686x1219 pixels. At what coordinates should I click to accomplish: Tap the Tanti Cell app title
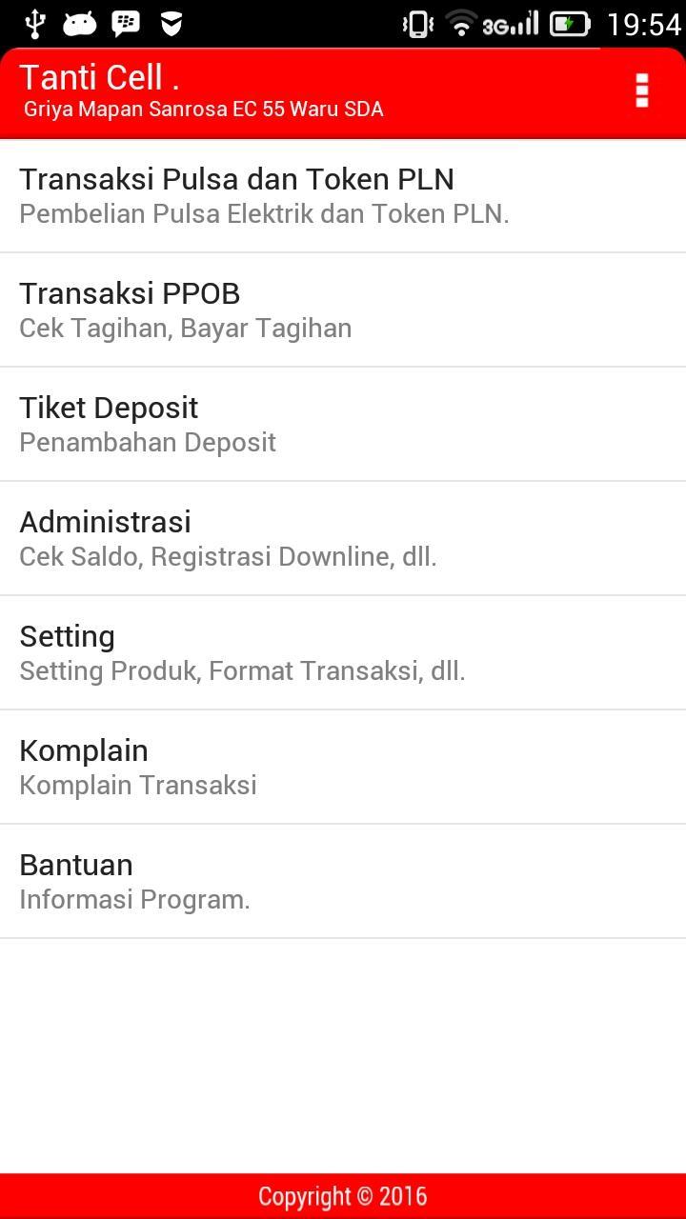[x=99, y=77]
